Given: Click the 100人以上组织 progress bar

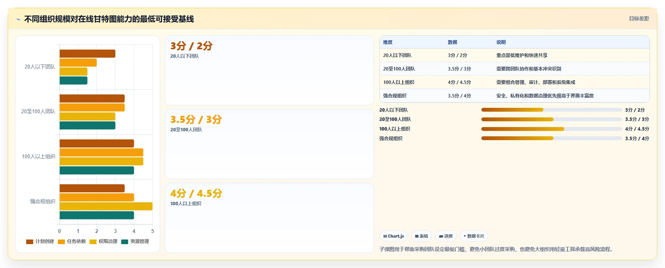Looking at the screenshot, I should click(x=552, y=129).
